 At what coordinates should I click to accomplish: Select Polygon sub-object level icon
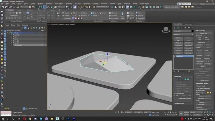[185, 79]
